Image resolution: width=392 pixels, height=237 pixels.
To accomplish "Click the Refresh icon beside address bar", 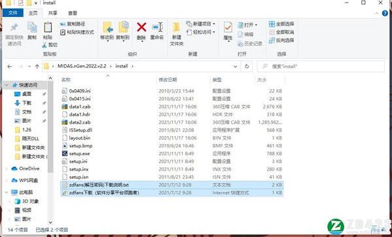I will 247,66.
